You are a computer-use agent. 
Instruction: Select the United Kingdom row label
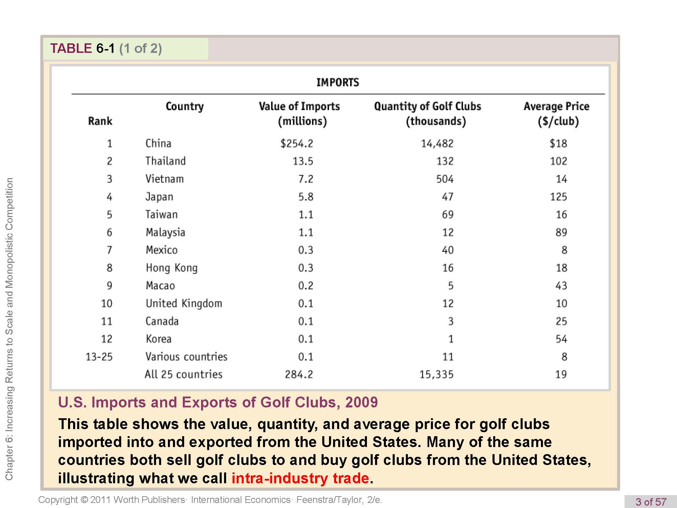click(x=184, y=303)
